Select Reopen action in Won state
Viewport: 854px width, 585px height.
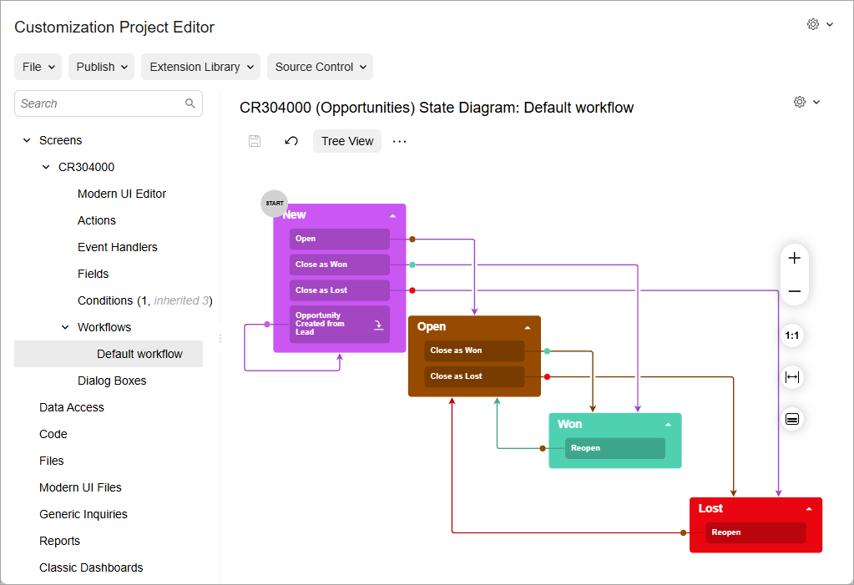pos(615,448)
